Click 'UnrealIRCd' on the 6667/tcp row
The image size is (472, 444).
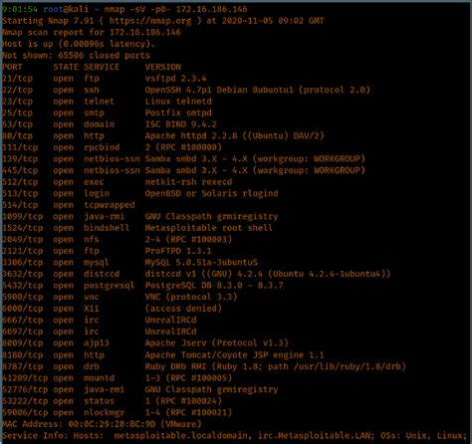click(170, 320)
